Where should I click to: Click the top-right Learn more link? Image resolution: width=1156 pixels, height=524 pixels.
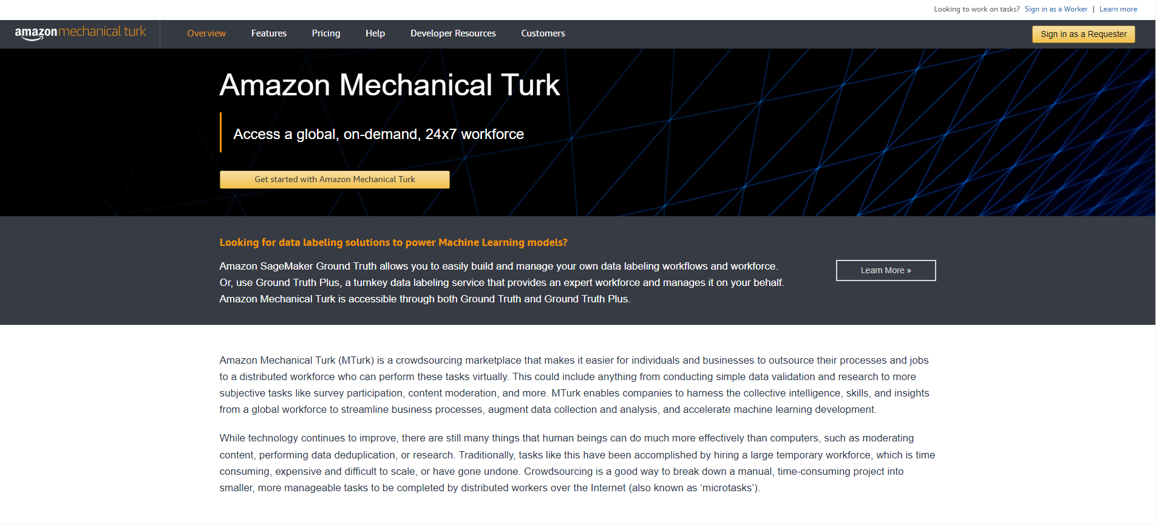pyautogui.click(x=1118, y=9)
